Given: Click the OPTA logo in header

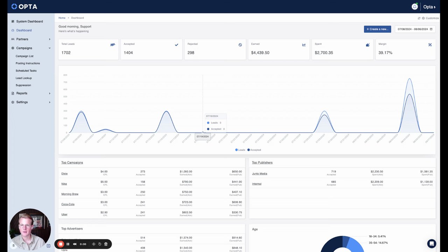Looking at the screenshot, I should 24,6.
